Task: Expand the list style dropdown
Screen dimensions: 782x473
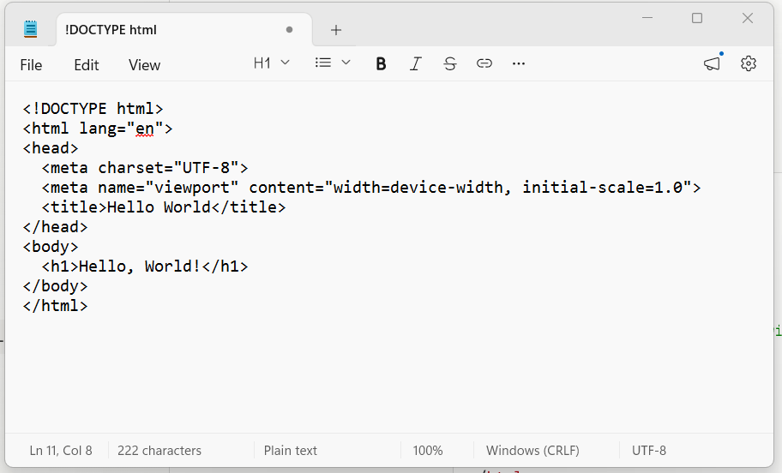Action: coord(333,63)
